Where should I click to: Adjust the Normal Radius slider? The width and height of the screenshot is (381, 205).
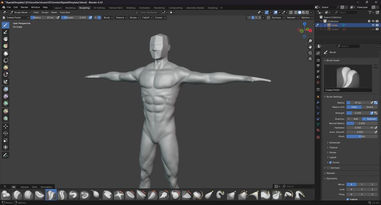tap(362, 123)
